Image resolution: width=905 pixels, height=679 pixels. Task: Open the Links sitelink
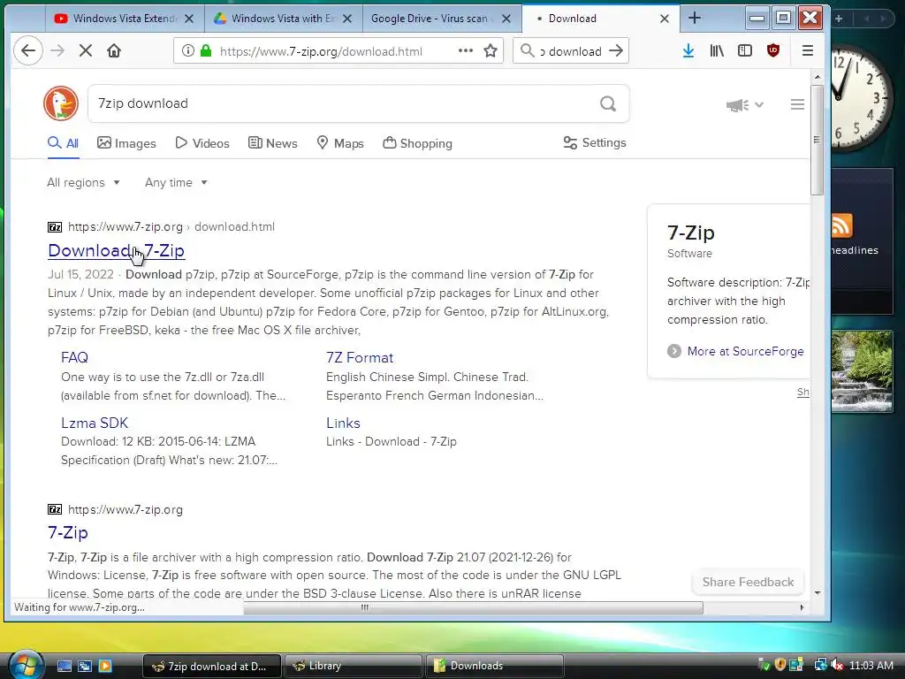(343, 423)
